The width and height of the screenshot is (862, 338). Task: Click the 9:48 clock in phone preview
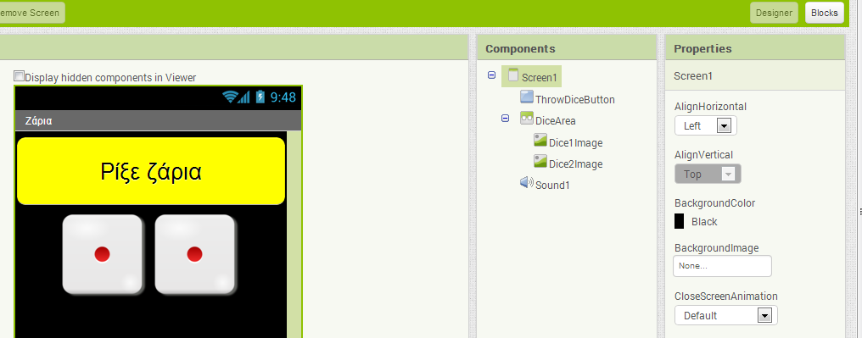283,97
